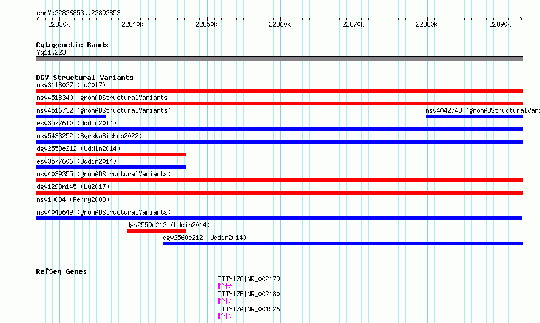Click the Yq11.223 band label
Viewport: 540px width, 323px height.
pyautogui.click(x=51, y=52)
